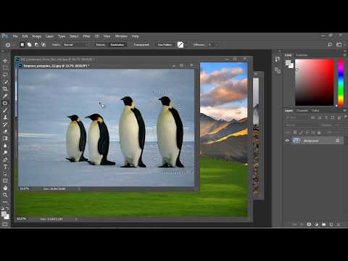This screenshot has width=348, height=261.
Task: Select the Rectangle shape tool
Action: click(5, 181)
